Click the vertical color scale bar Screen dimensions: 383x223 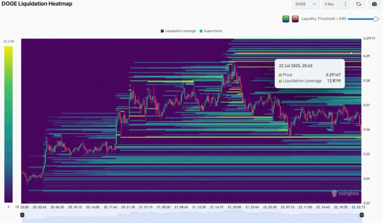[8, 124]
